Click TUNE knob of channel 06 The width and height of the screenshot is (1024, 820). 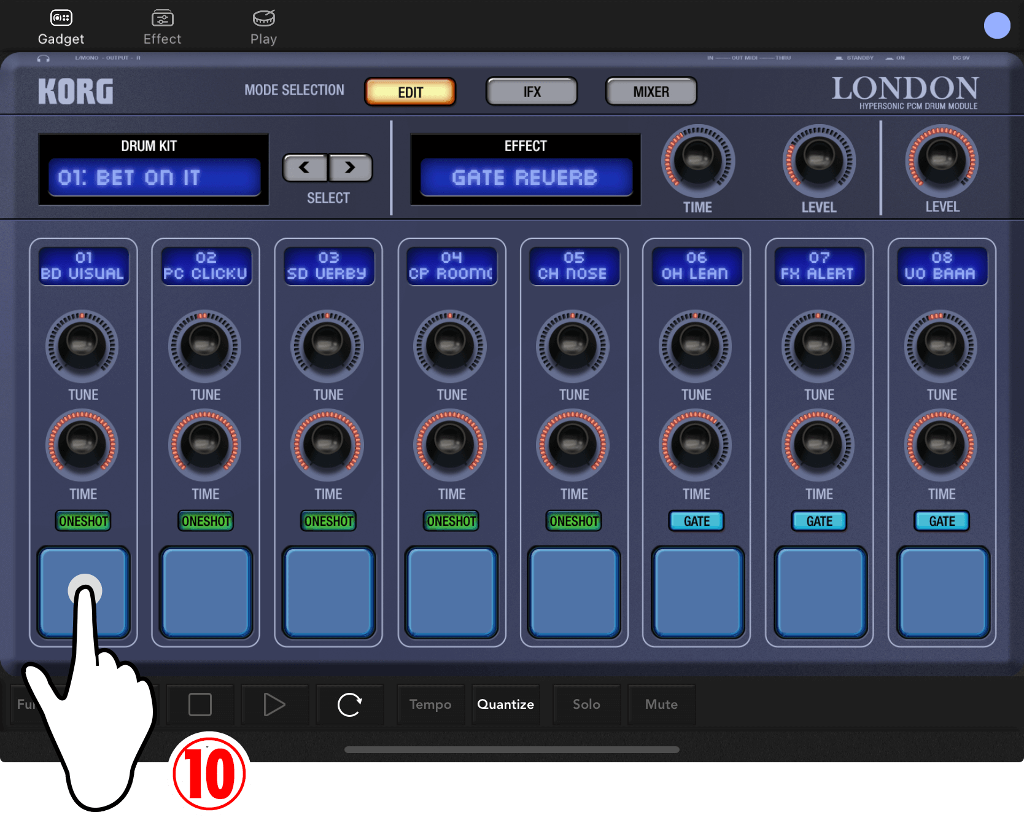pos(696,346)
